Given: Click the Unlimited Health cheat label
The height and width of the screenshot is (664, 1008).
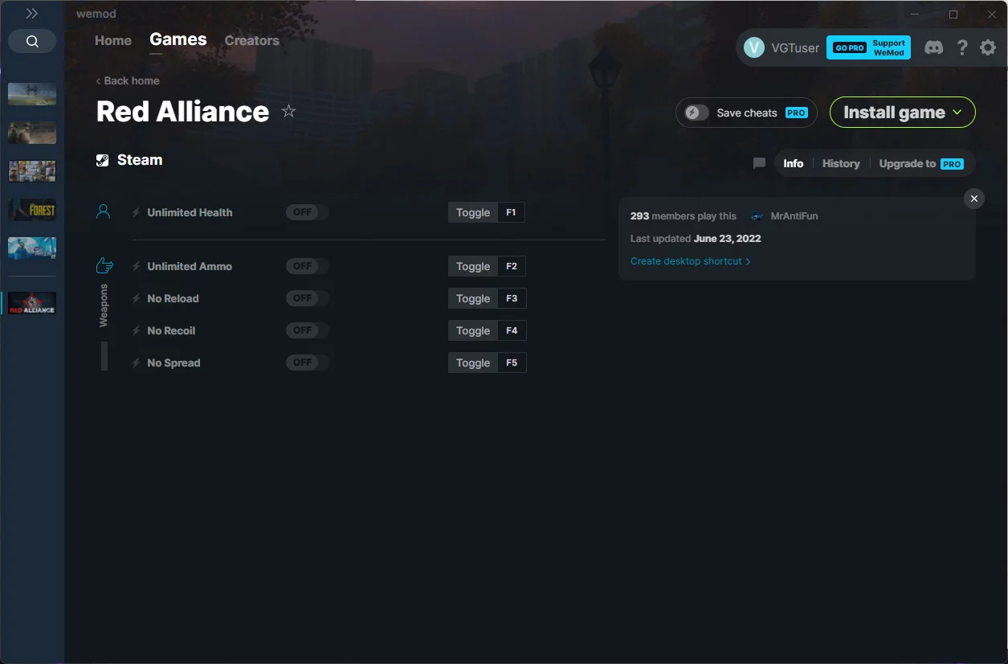Looking at the screenshot, I should click(190, 212).
